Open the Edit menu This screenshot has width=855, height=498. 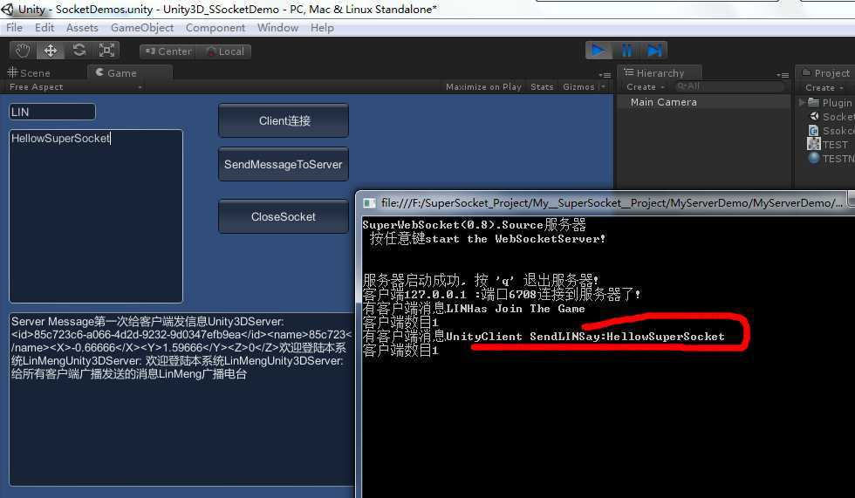(44, 27)
